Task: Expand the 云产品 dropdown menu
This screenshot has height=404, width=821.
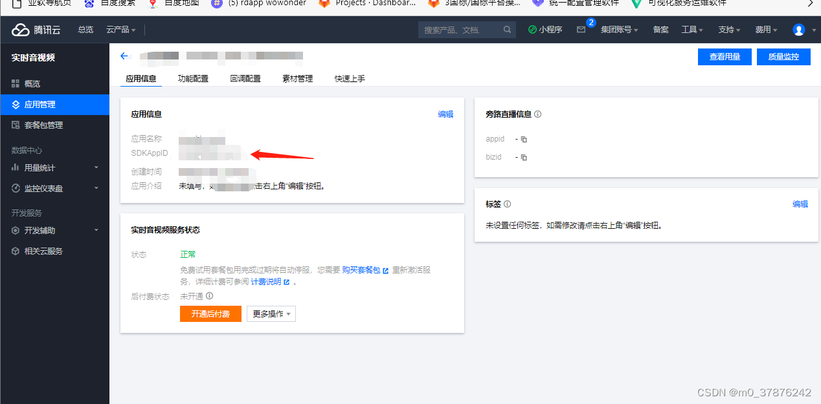Action: click(120, 30)
